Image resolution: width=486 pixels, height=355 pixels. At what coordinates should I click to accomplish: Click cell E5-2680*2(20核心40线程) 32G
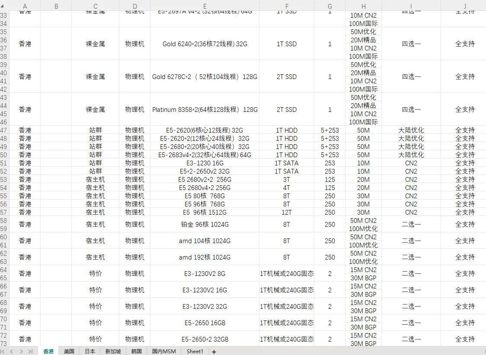point(205,146)
